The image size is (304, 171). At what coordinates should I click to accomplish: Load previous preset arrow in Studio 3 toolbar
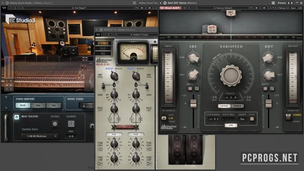pos(142,8)
